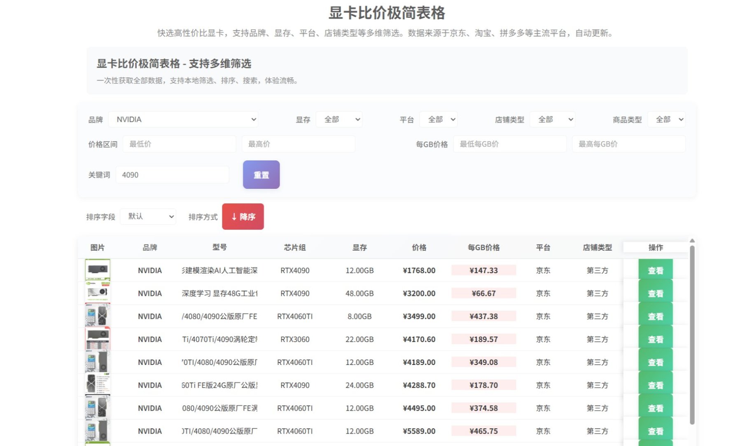
Task: Open product thumbnail for ¥5589.00 card
Action: (x=98, y=430)
